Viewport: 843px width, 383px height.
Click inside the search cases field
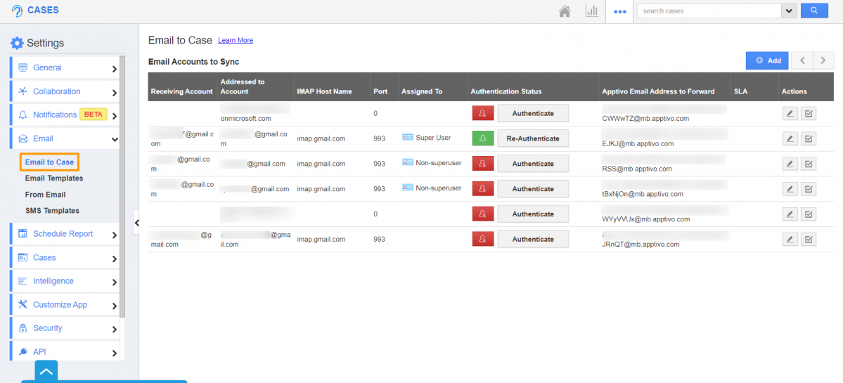[x=708, y=11]
